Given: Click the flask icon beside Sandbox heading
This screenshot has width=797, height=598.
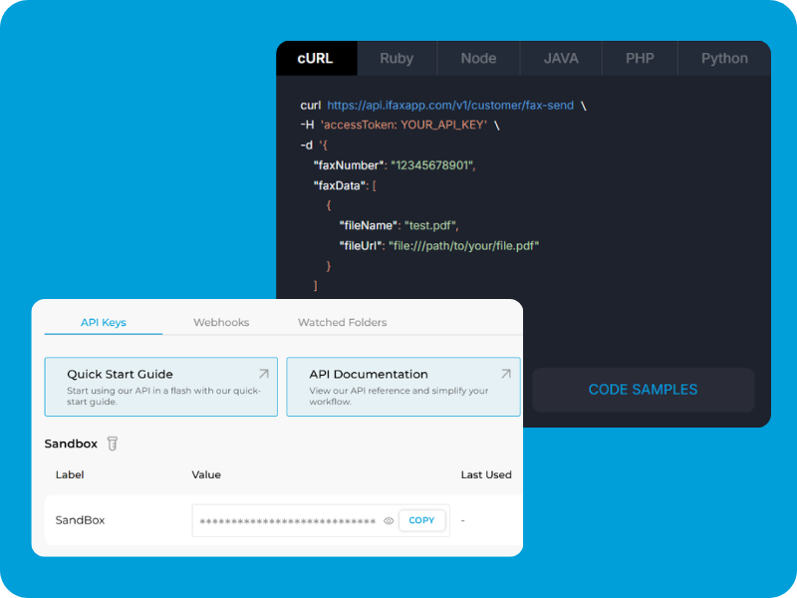Looking at the screenshot, I should coord(112,443).
